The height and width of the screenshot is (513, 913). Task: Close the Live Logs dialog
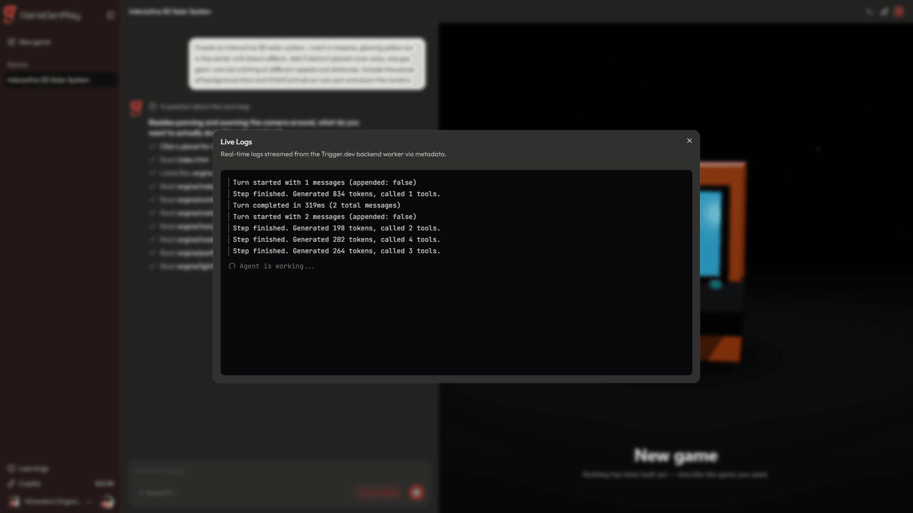click(x=689, y=141)
